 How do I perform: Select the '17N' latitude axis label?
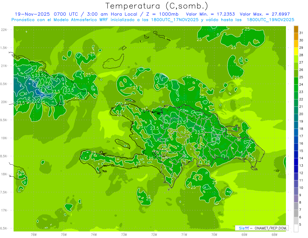click(4, 211)
